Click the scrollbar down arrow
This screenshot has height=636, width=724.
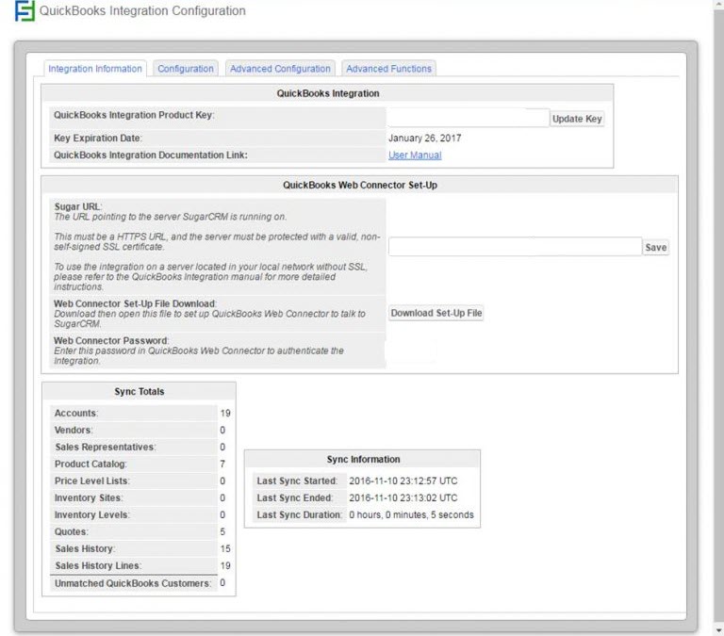tap(718, 629)
